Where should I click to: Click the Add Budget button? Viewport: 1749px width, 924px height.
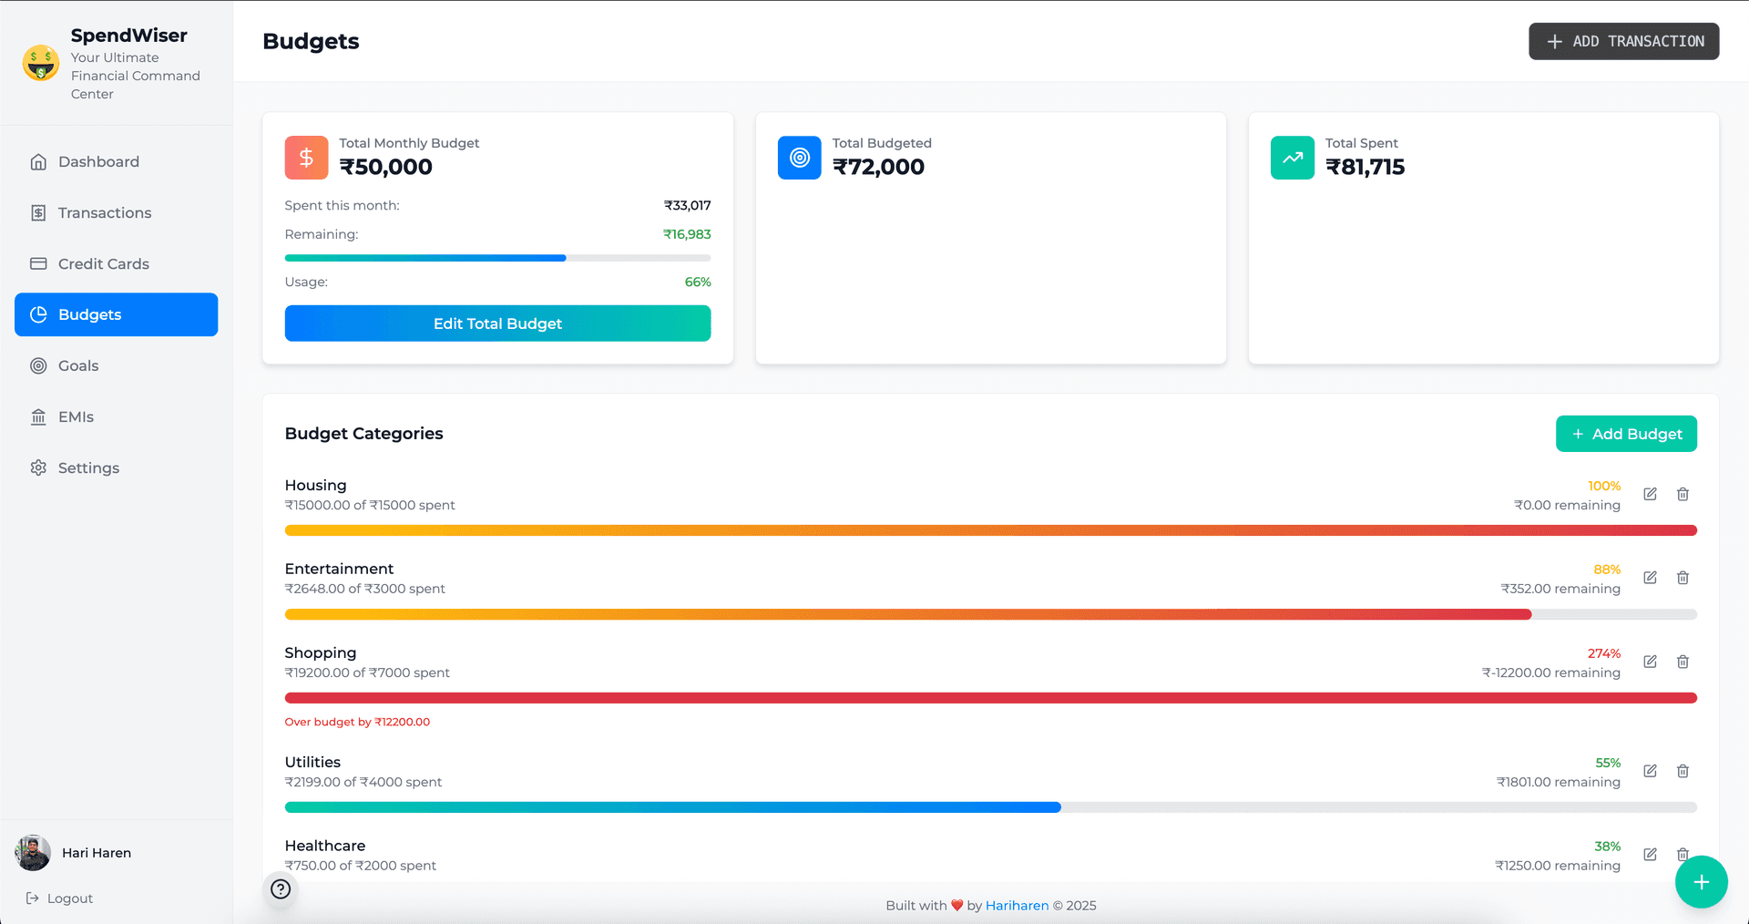(1626, 434)
